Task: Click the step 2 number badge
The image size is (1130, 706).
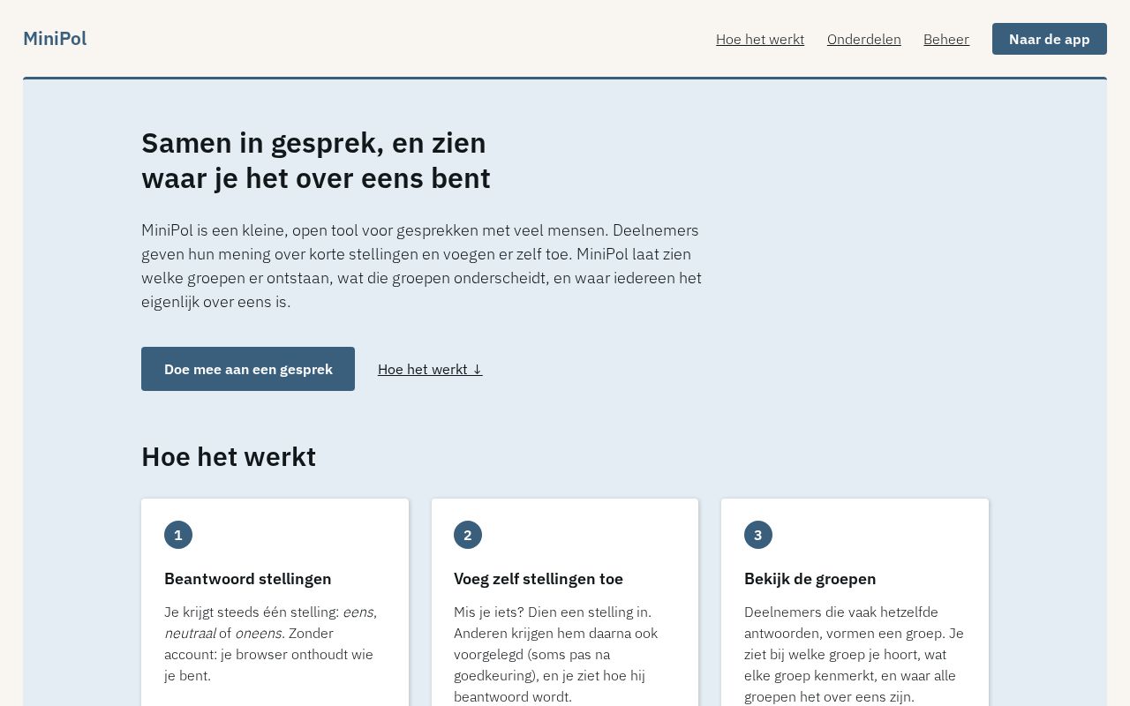Action: coord(468,535)
